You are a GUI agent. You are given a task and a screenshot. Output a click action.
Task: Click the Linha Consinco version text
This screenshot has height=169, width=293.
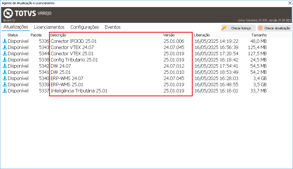(264, 20)
